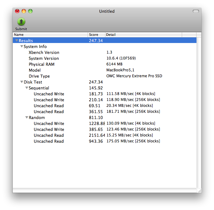Select Uncached Write row scoring 181.73
This screenshot has height=210, width=214.
click(x=104, y=94)
